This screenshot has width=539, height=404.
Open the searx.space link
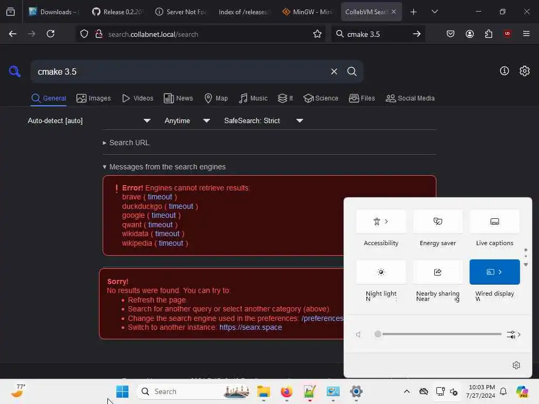pyautogui.click(x=251, y=327)
